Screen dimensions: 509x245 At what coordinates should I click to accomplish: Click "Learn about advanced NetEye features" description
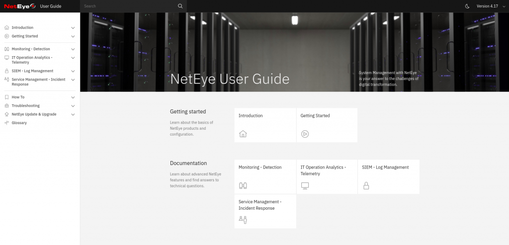195,180
